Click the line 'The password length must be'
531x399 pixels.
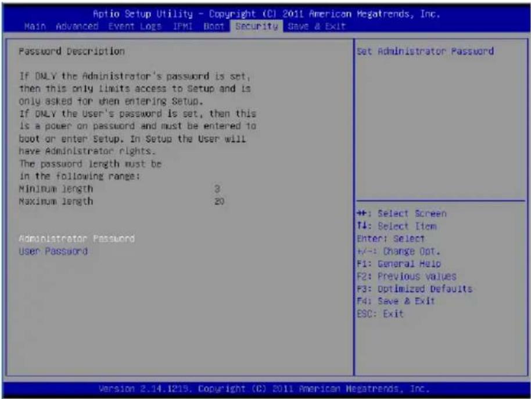click(x=90, y=164)
